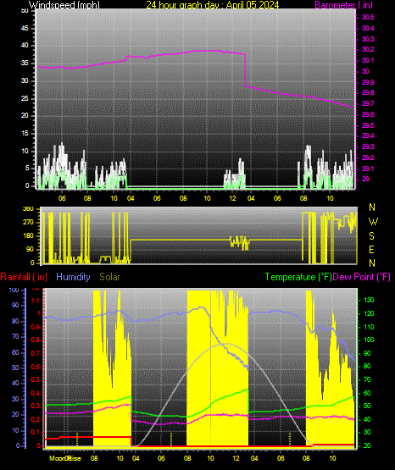Image resolution: width=395 pixels, height=470 pixels.
Task: Click the Temperature (°F) legend label
Action: click(298, 277)
